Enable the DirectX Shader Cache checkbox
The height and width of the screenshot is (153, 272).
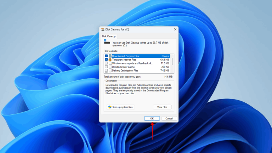point(106,67)
